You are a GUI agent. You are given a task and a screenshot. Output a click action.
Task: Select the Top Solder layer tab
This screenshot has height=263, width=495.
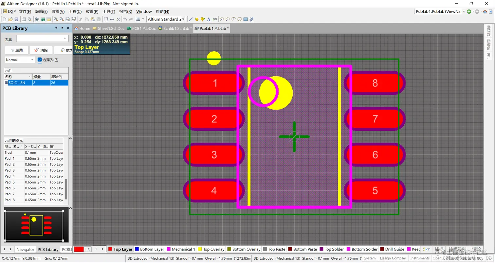pyautogui.click(x=331, y=249)
